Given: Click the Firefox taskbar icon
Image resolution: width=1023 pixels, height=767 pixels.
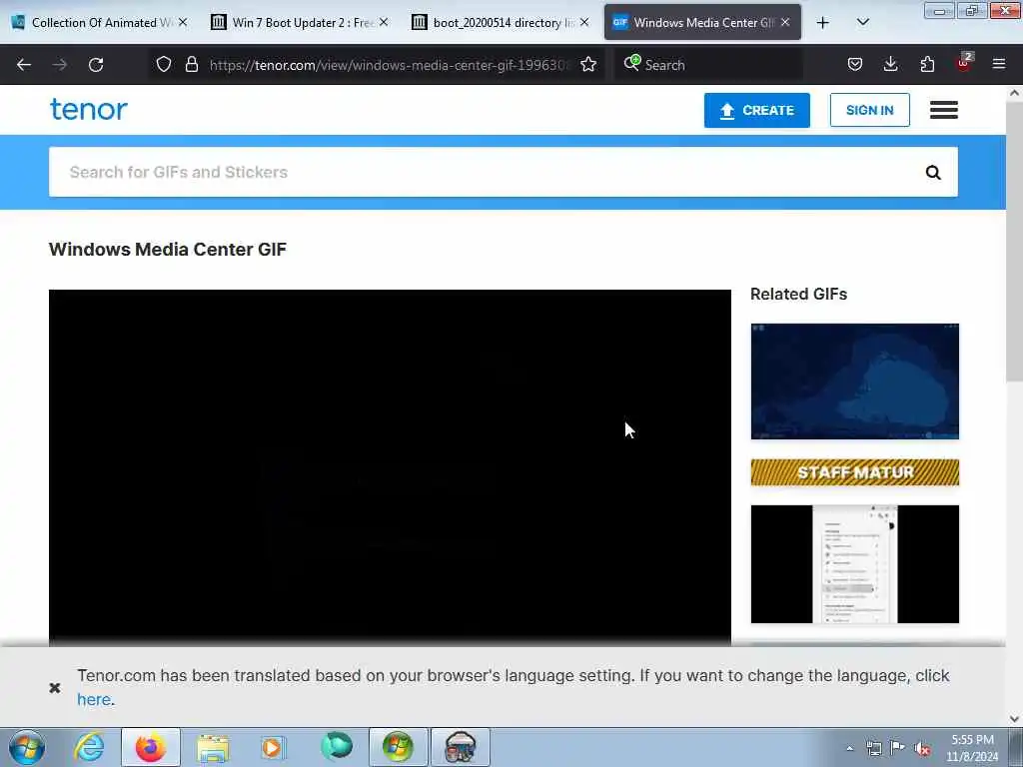Looking at the screenshot, I should [x=150, y=747].
